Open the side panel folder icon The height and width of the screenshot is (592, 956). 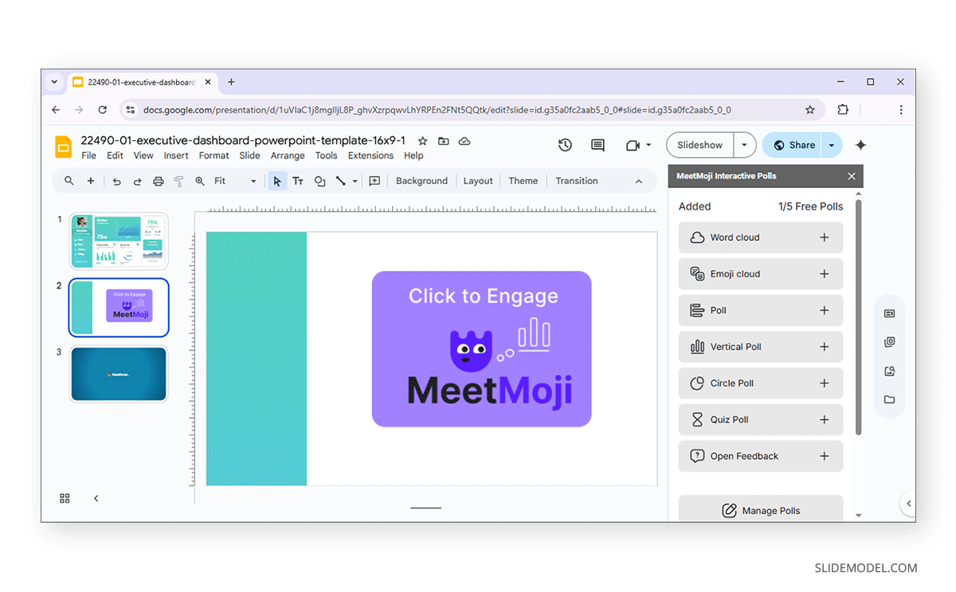[x=890, y=400]
